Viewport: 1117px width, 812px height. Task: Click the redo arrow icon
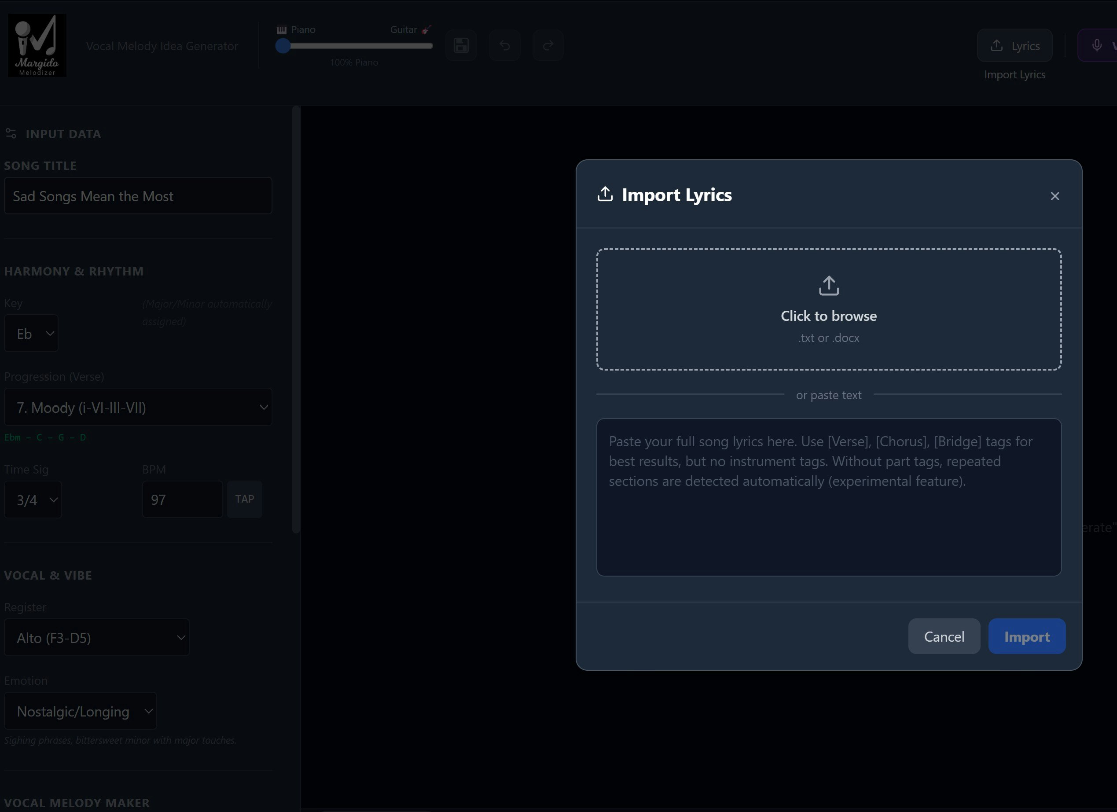pos(547,45)
